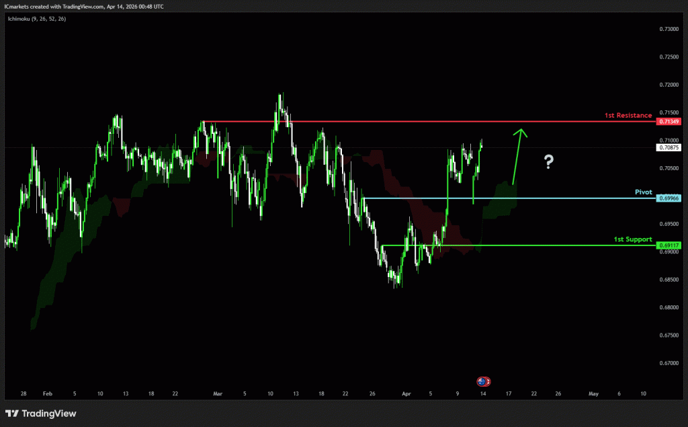Click the 0.73000 level on price axis

(669, 29)
